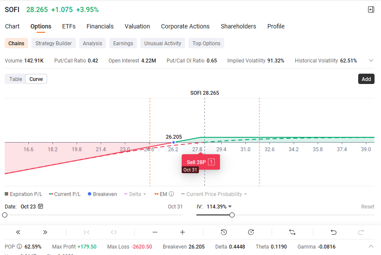381x255 pixels.
Task: Click Historical Volatility 62.51% value
Action: click(348, 61)
